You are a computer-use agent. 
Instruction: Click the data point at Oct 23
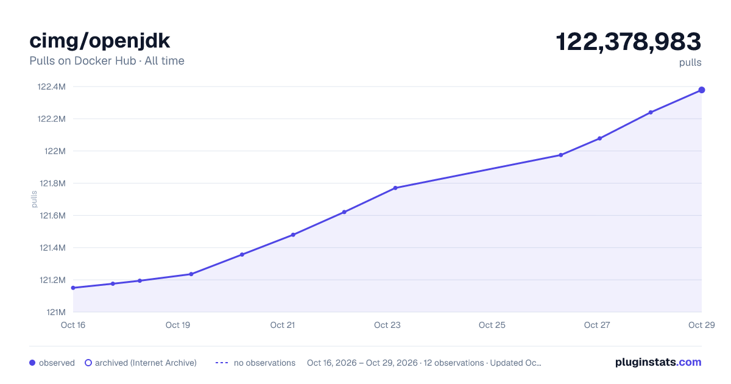(x=395, y=188)
